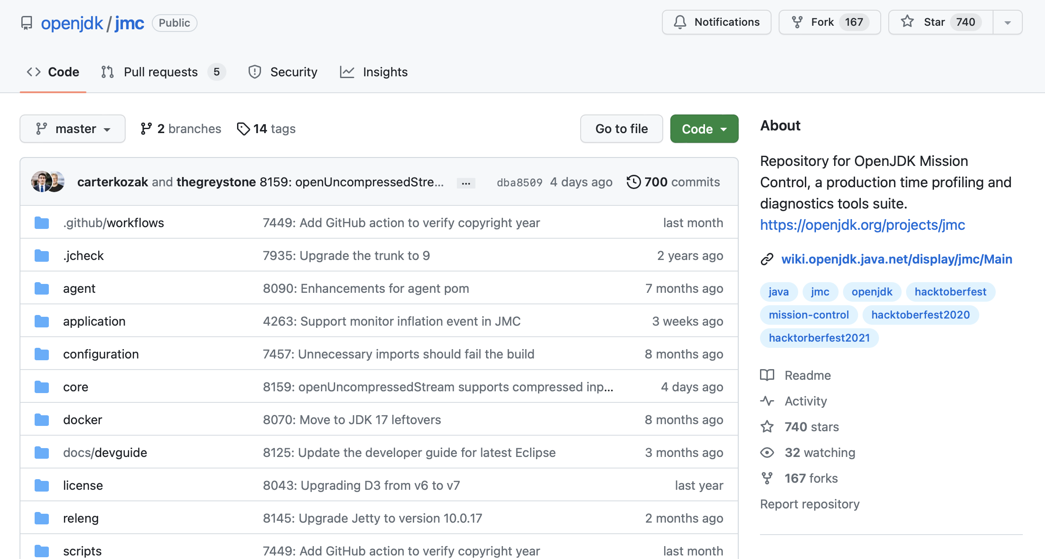The height and width of the screenshot is (559, 1045).
Task: Expand the green Code dropdown
Action: [x=704, y=129]
